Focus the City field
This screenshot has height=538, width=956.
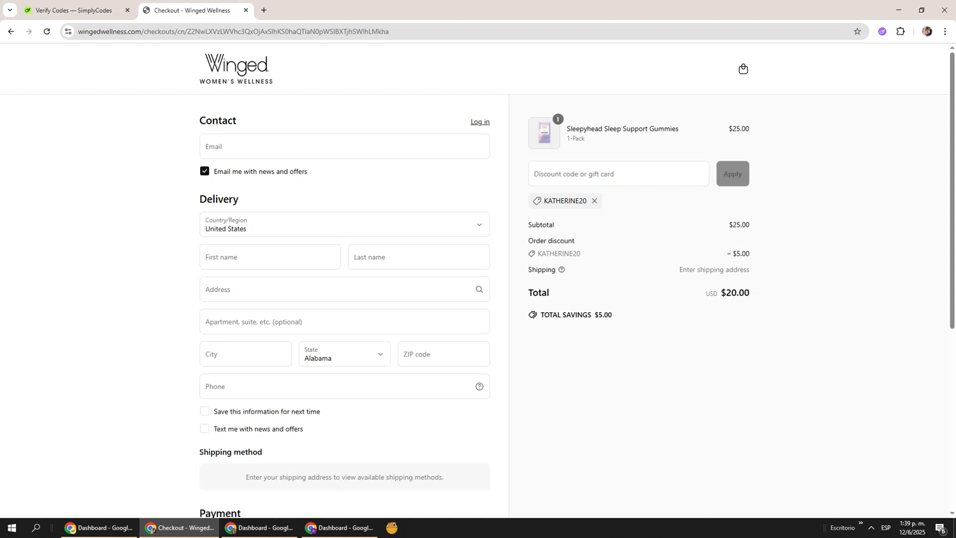pos(245,354)
